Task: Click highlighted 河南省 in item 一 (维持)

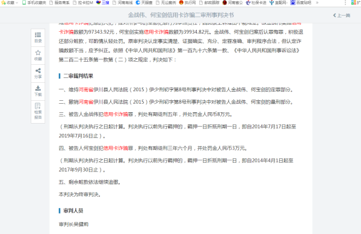Action: (x=86, y=89)
